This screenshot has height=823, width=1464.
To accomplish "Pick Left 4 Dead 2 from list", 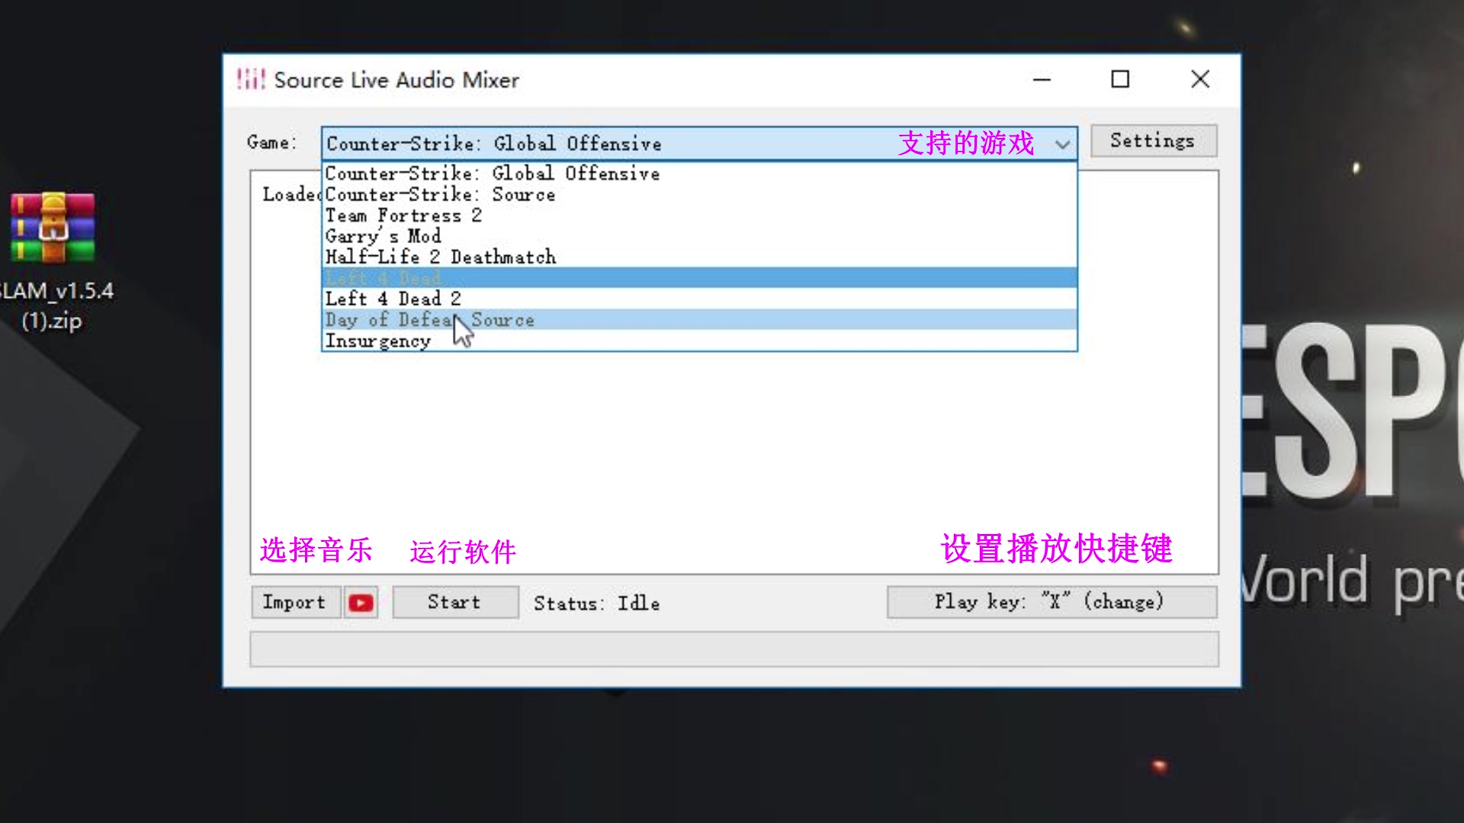I will click(x=393, y=299).
